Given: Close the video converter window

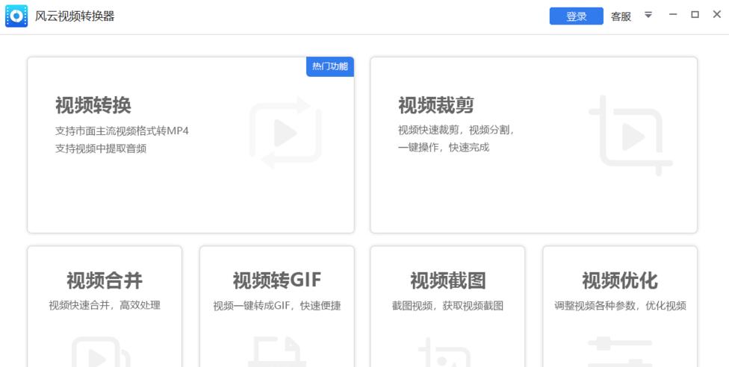Looking at the screenshot, I should pos(717,15).
